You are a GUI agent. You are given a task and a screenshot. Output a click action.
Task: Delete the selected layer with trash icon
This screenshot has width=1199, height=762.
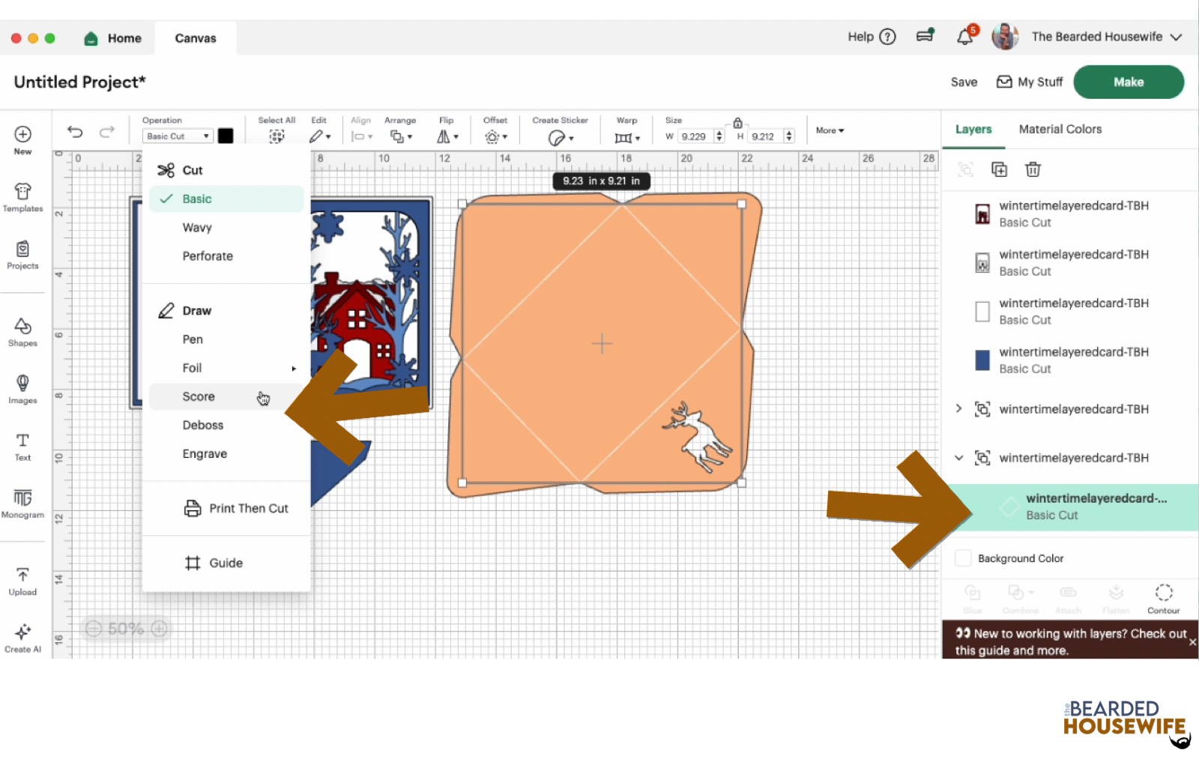pyautogui.click(x=1033, y=169)
